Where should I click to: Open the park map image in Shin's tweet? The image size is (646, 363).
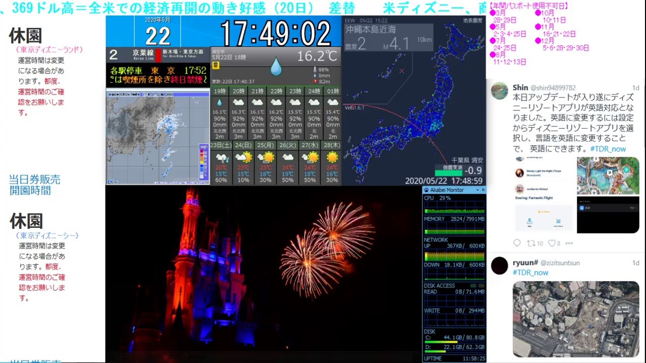[608, 176]
